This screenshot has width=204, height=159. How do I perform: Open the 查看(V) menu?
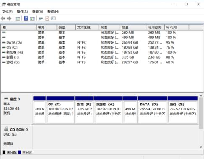tap(38, 12)
